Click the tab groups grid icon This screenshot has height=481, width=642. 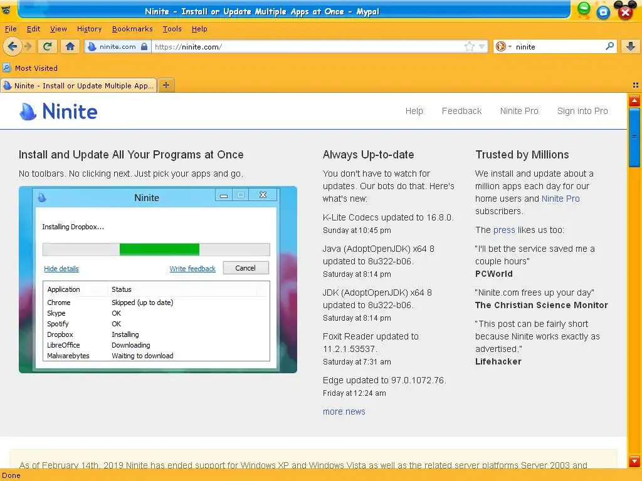tap(636, 85)
